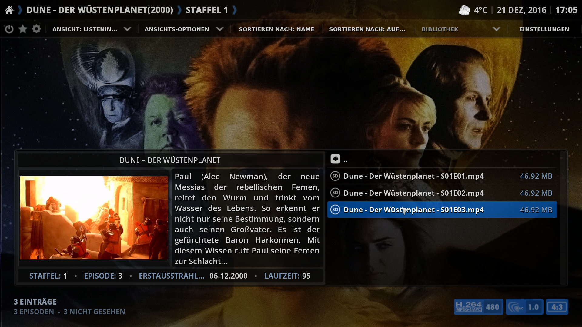The height and width of the screenshot is (327, 582).
Task: Click the 'Episode: 3' info label
Action: click(103, 276)
